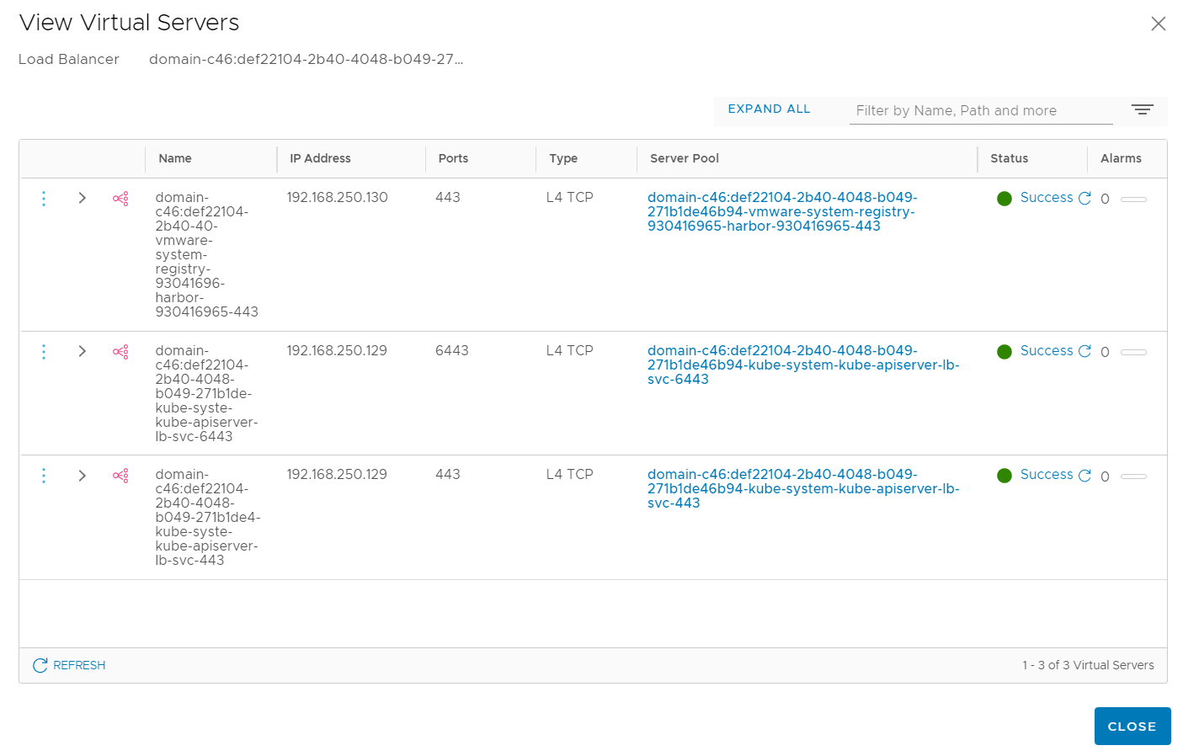The width and height of the screenshot is (1183, 756).
Task: Open actions menu for harbor-930416965-443 row
Action: [x=44, y=199]
